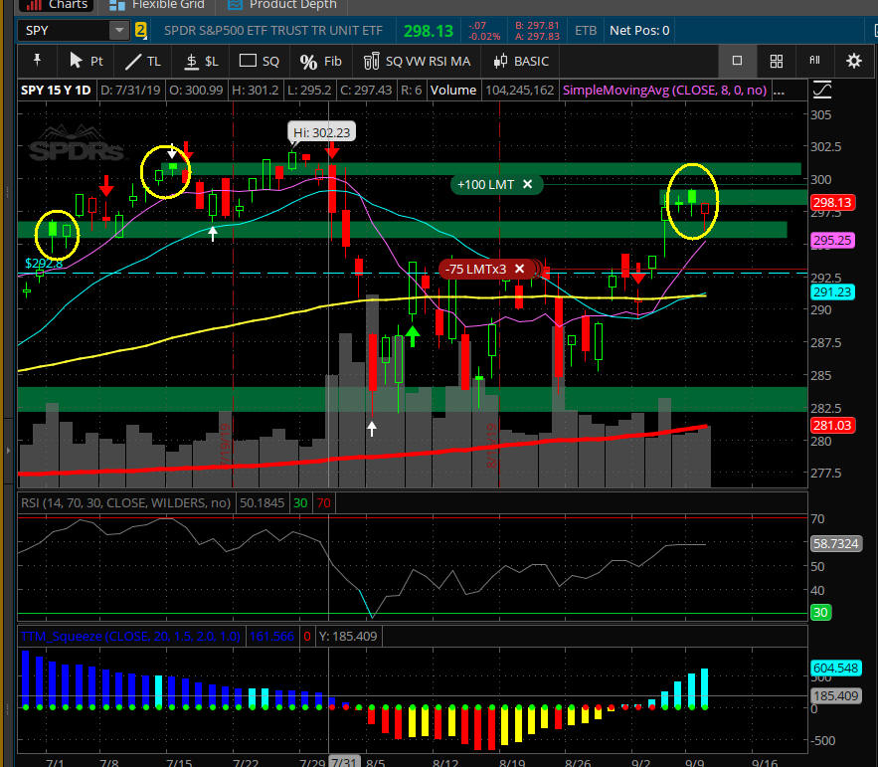Cancel the -75 LMTx3 order
This screenshot has width=878, height=767.
coord(519,269)
